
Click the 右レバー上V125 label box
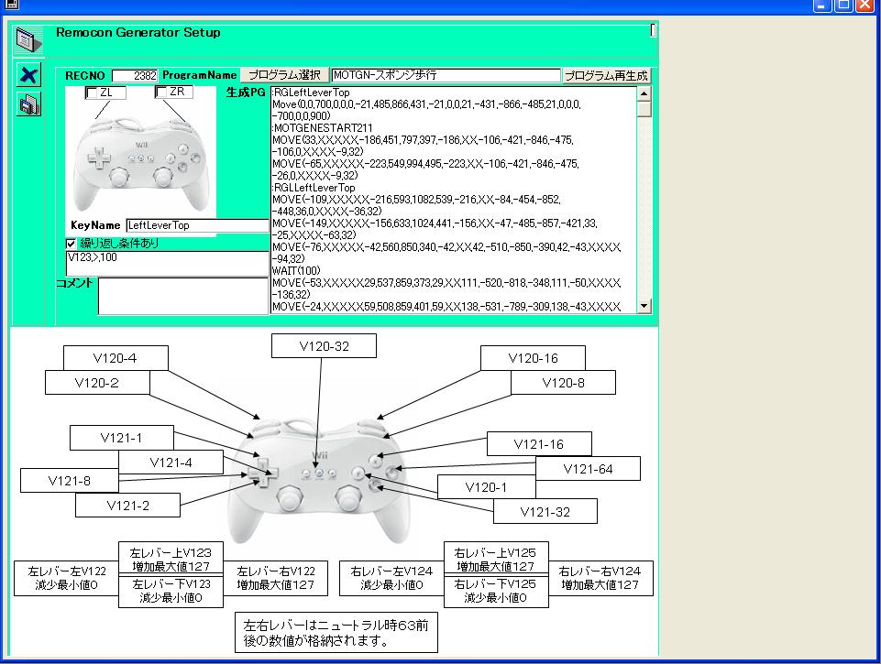pos(496,560)
